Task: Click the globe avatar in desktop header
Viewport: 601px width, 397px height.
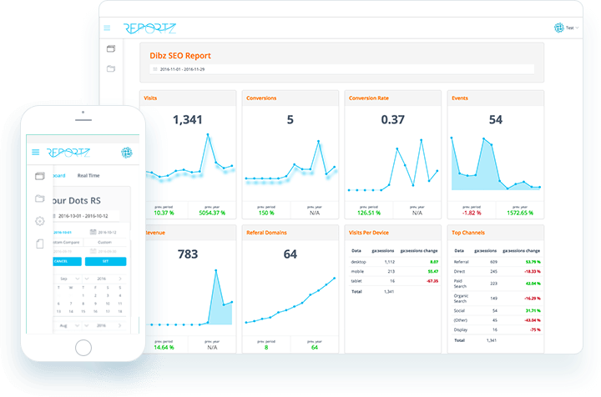Action: (x=558, y=28)
